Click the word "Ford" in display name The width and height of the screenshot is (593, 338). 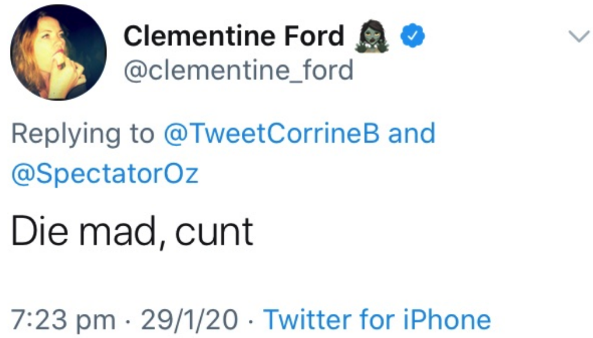click(311, 37)
